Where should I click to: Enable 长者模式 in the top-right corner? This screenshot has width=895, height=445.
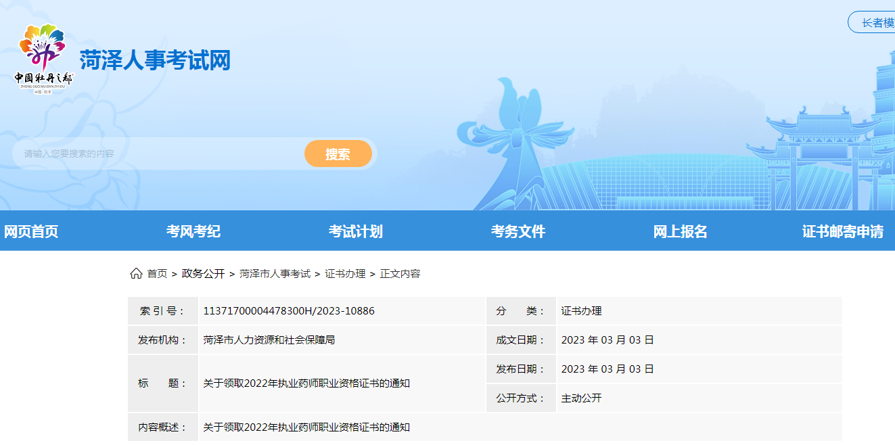coord(875,22)
